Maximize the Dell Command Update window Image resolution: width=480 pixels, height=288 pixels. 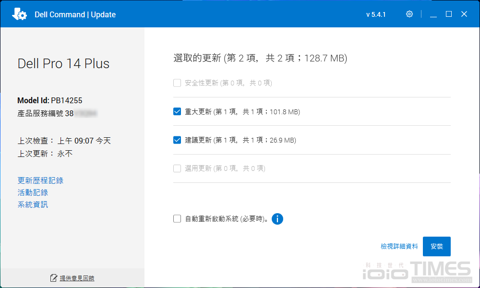click(x=448, y=14)
